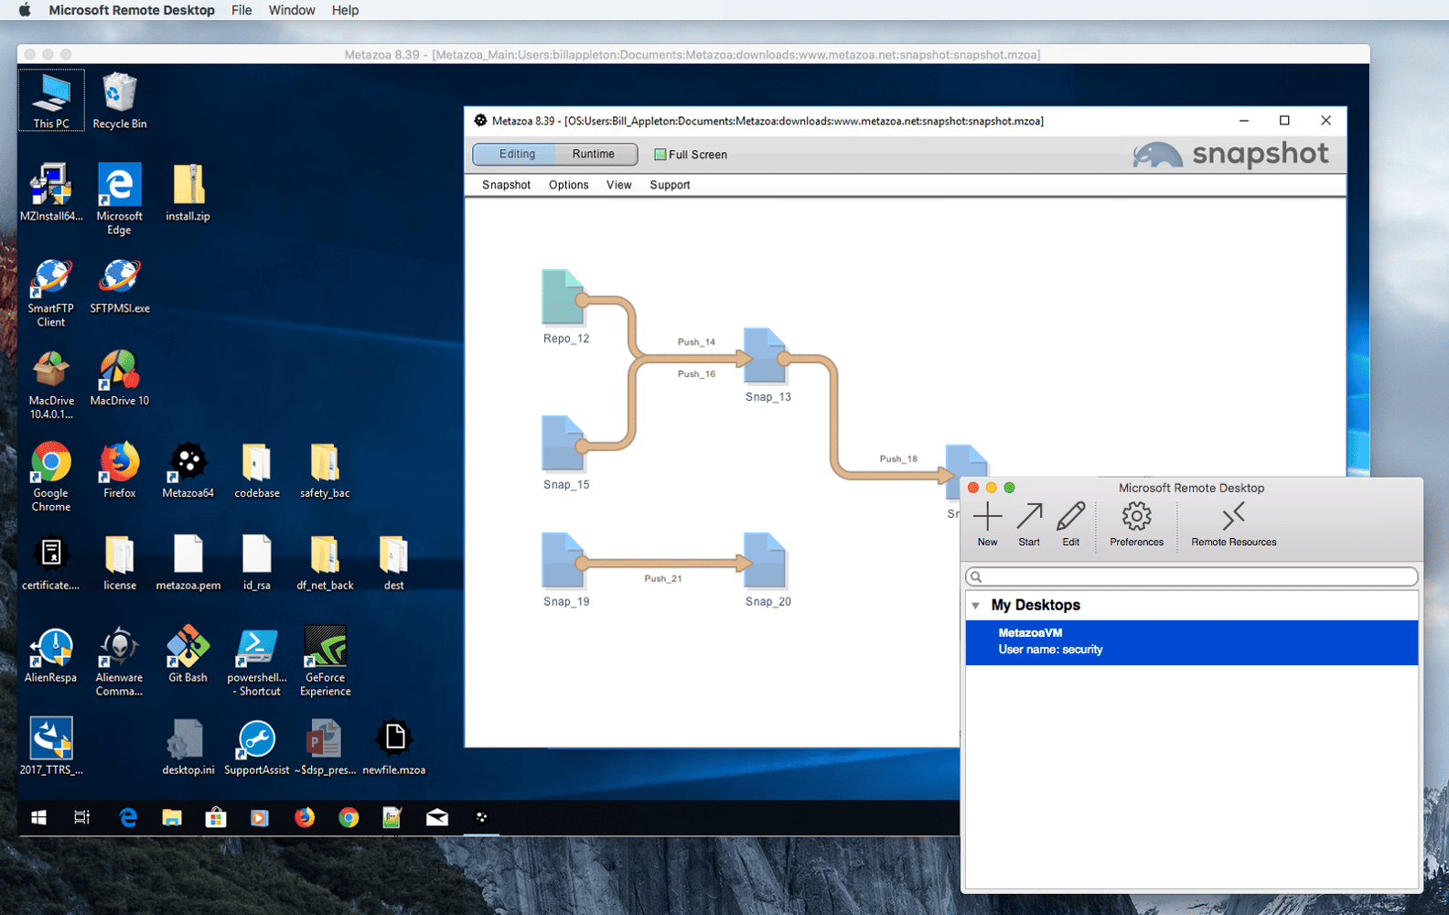Select the Firefox desktop shortcut
This screenshot has height=915, width=1449.
tap(120, 469)
